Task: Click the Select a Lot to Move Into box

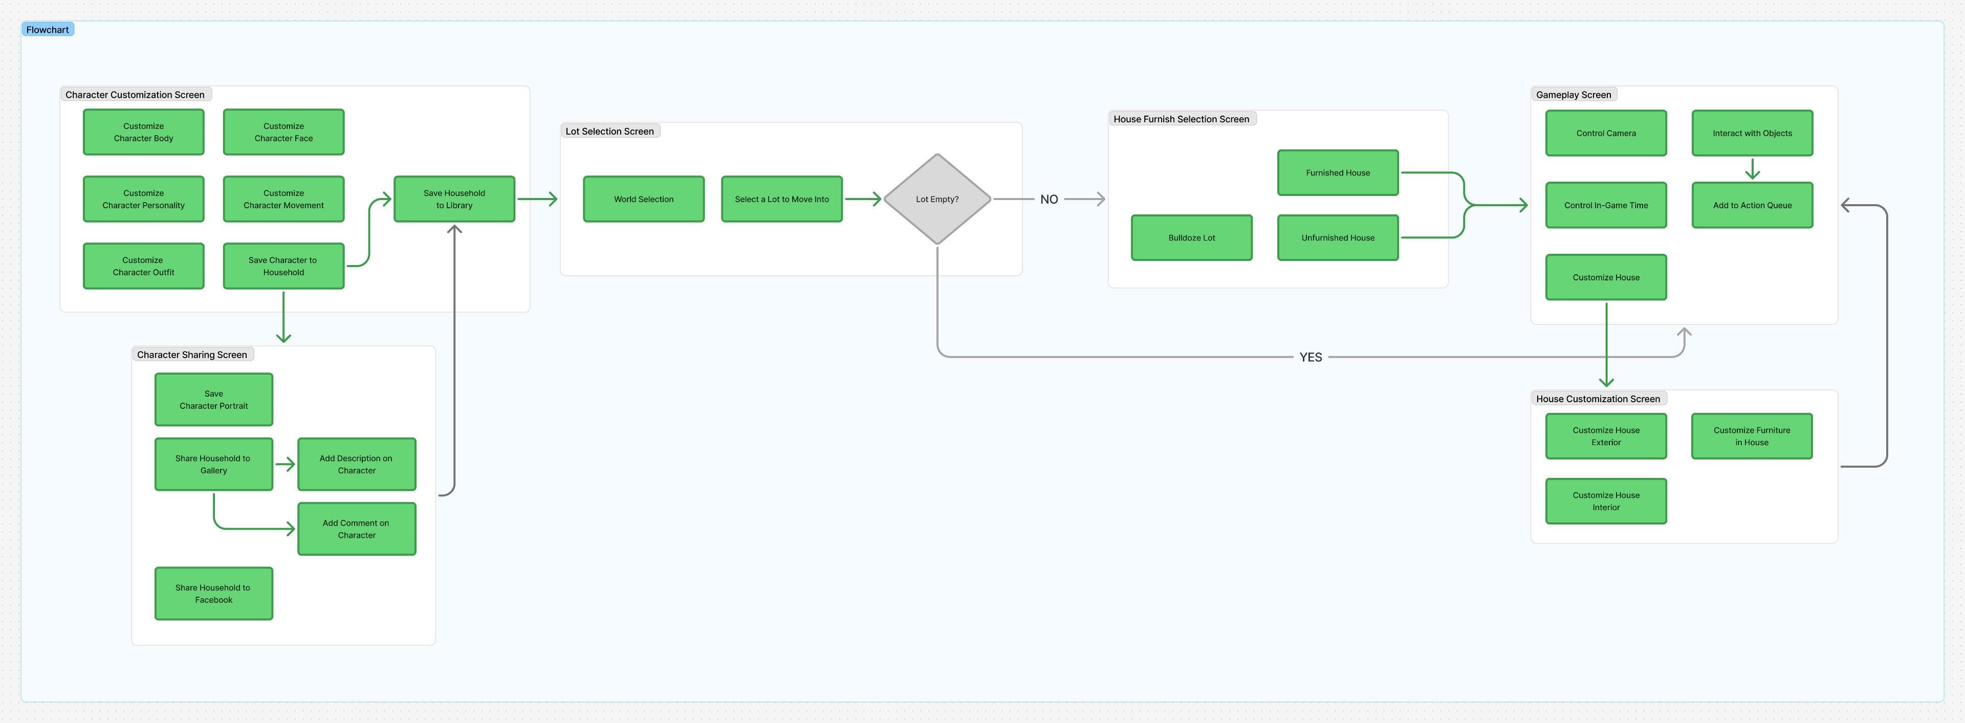Action: 781,199
